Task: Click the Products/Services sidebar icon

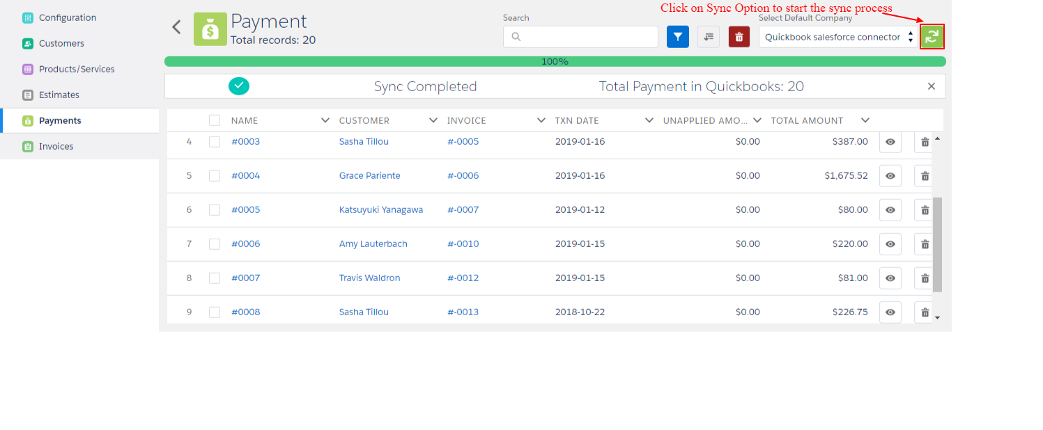Action: (27, 69)
